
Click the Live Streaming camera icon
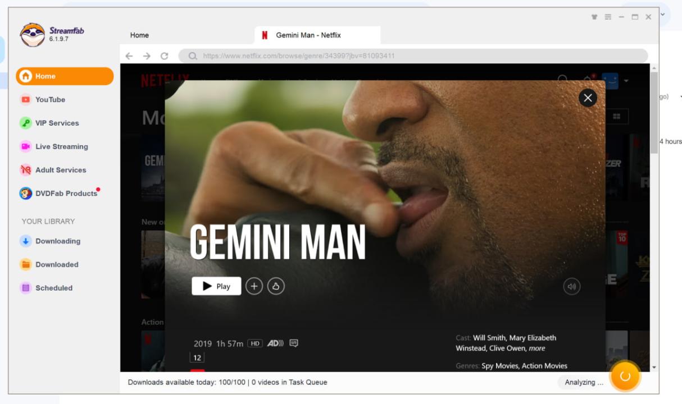click(25, 146)
